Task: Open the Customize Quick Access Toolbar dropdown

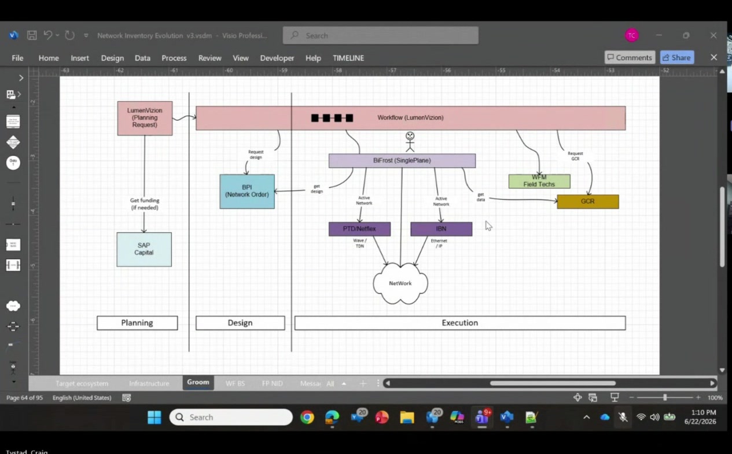Action: point(86,36)
